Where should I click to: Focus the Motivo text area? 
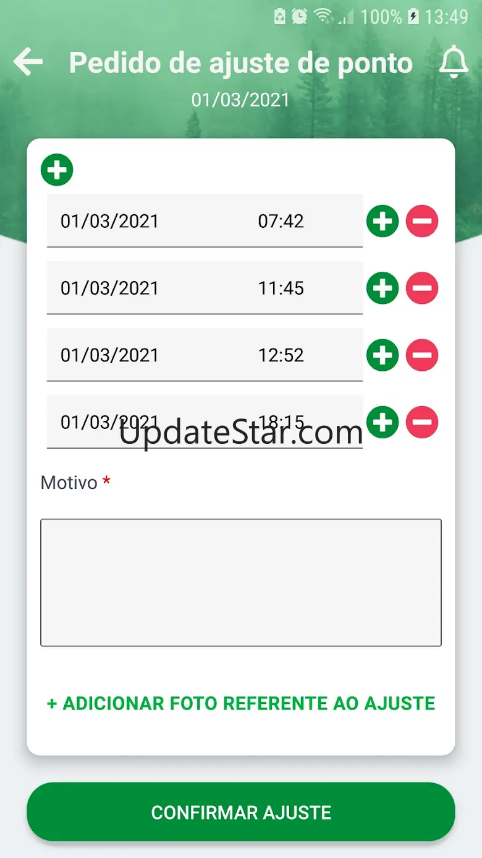(241, 583)
